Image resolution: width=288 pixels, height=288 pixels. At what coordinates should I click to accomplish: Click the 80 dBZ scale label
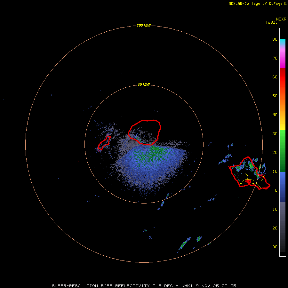point(275,39)
